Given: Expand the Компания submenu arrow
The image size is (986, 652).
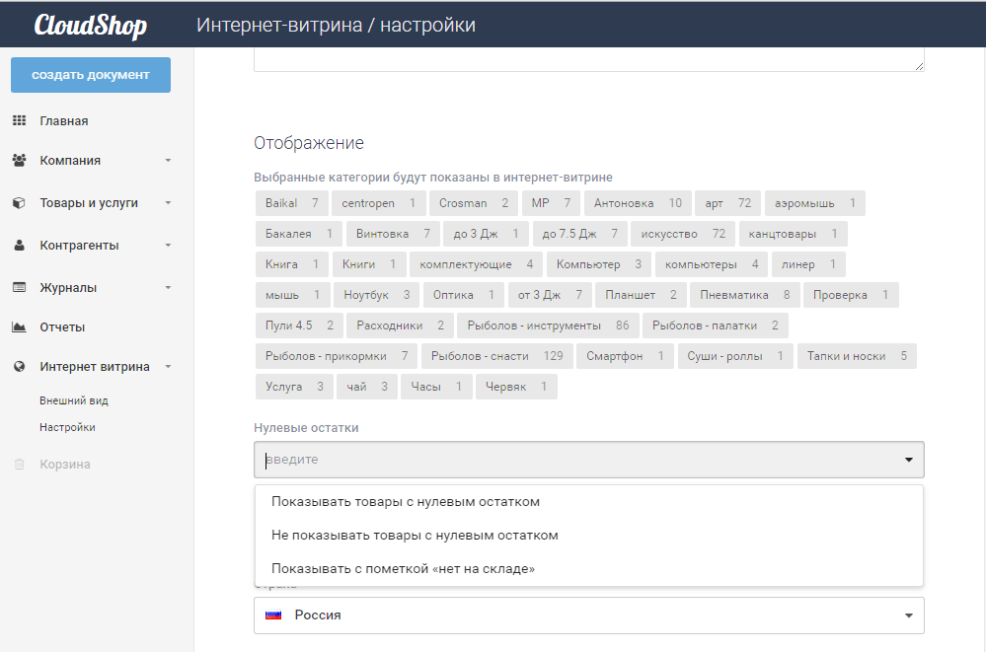Looking at the screenshot, I should click(x=168, y=161).
